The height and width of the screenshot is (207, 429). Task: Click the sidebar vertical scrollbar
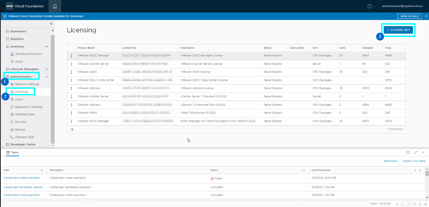click(53, 89)
